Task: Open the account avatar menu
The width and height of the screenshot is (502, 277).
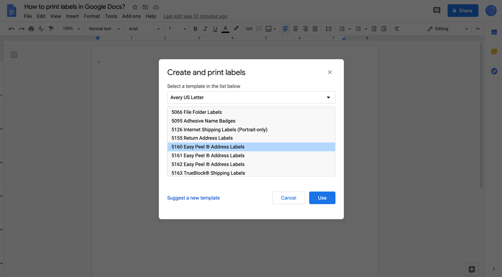Action: coord(491,11)
